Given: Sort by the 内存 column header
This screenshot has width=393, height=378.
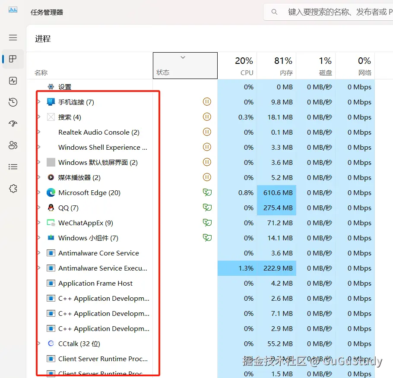Looking at the screenshot, I should point(276,66).
